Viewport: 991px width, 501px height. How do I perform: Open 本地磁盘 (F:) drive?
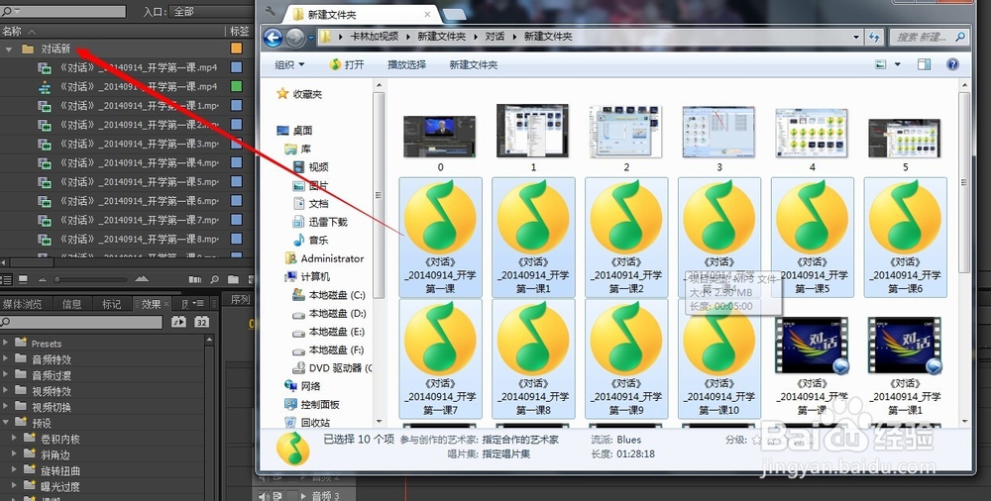tap(329, 350)
